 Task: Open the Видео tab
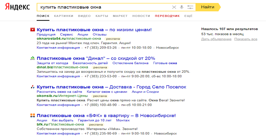coord(84,16)
